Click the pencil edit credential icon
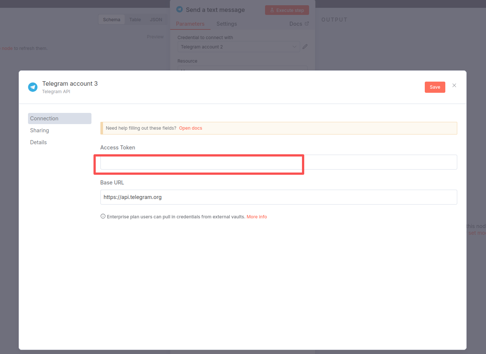Screen dimensions: 486x354 click(x=305, y=47)
